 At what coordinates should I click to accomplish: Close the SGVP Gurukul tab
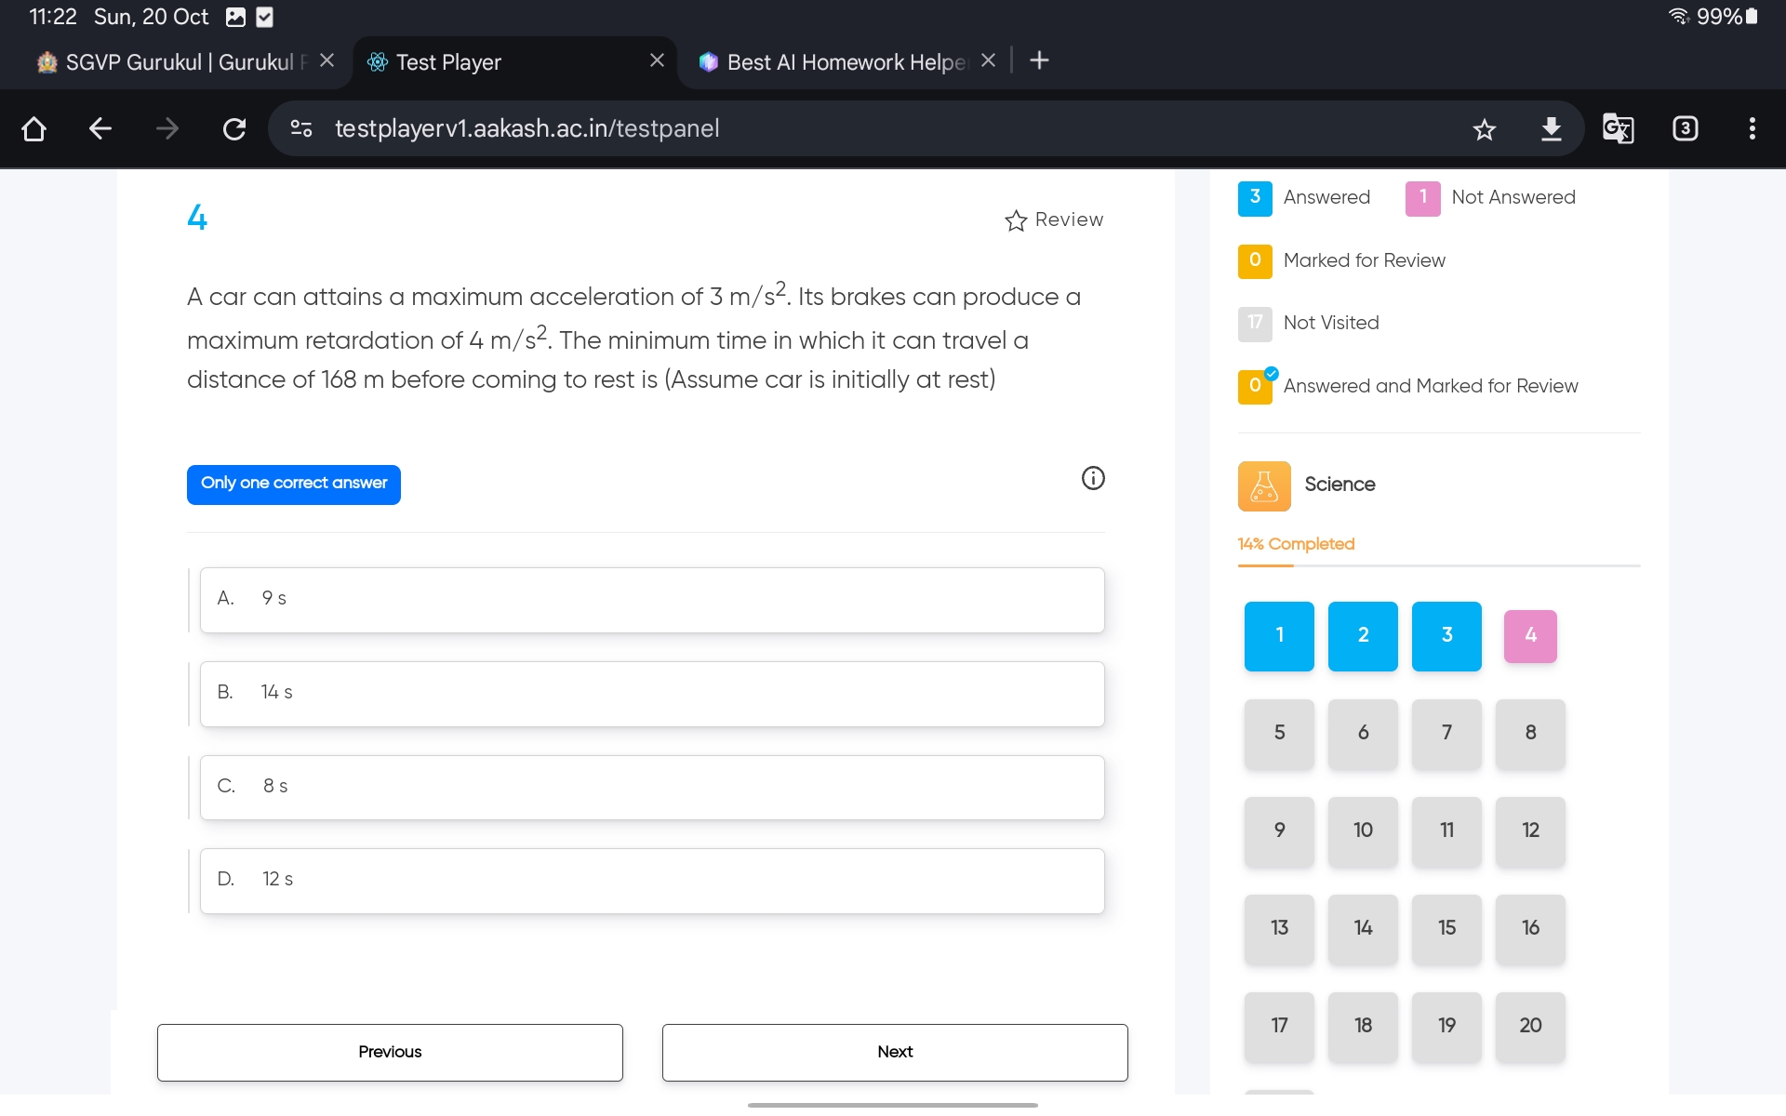pyautogui.click(x=327, y=60)
